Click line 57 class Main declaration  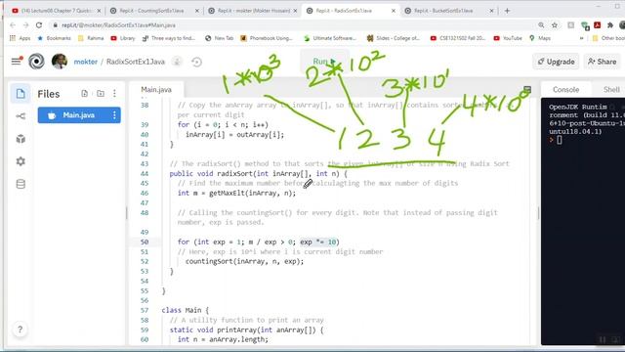185,311
